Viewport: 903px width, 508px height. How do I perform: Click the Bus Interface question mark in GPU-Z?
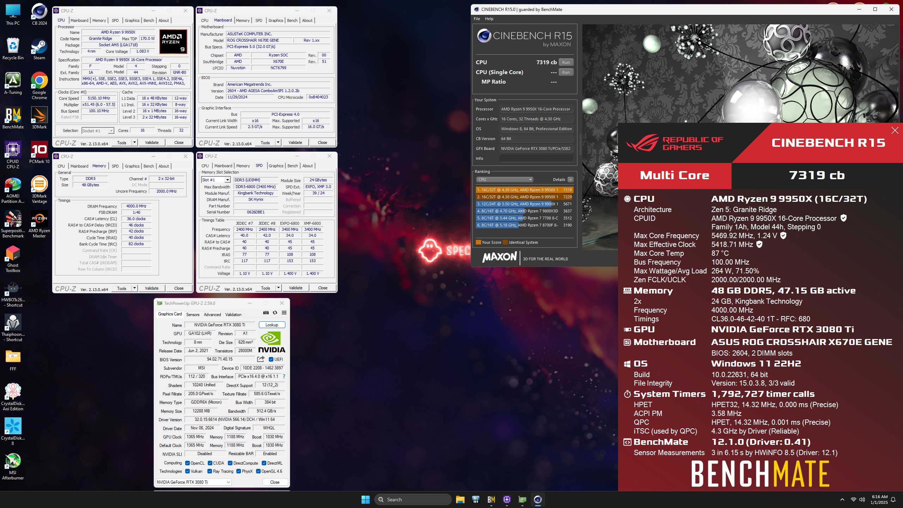284,376
